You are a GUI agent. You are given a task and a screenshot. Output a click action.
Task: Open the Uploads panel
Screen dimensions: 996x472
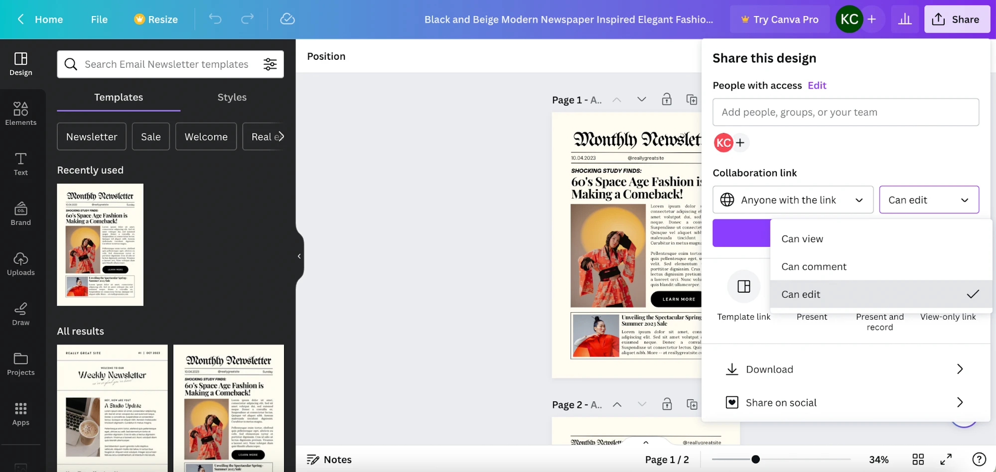[20, 264]
